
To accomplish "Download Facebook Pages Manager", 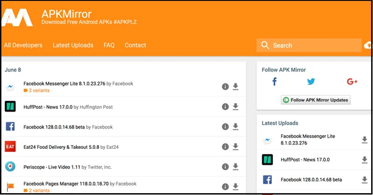I will 235,187.
